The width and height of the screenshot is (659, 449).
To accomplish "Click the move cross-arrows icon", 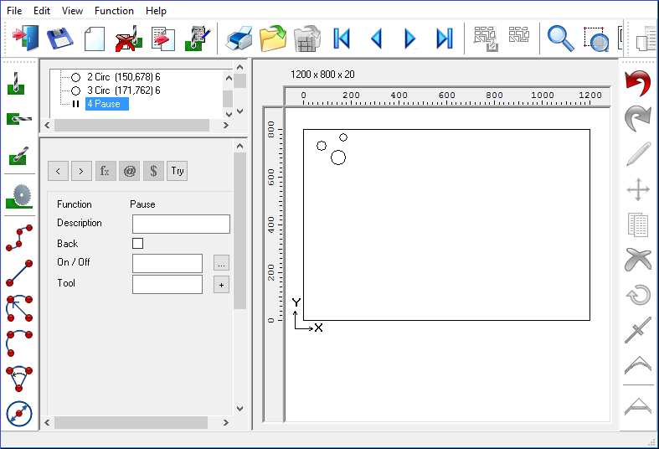I will (638, 189).
